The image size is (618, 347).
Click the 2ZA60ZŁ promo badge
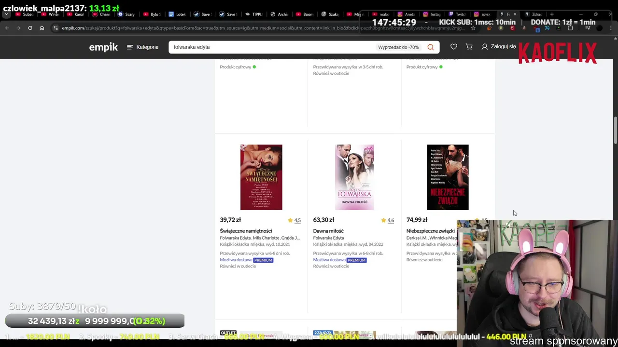coord(323,333)
